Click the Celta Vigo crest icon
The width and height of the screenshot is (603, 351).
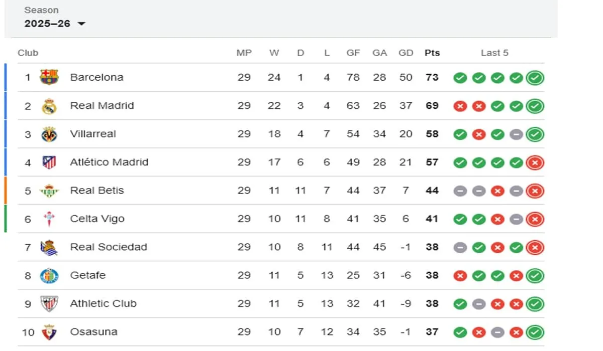[49, 219]
